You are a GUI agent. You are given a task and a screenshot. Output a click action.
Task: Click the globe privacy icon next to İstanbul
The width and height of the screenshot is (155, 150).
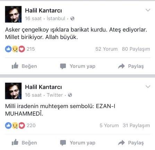click(72, 18)
